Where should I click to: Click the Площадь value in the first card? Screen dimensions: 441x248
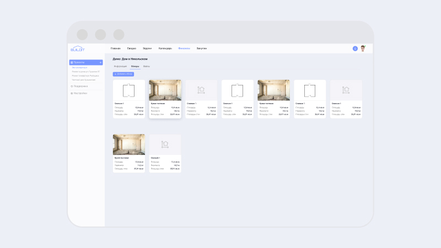pos(139,107)
